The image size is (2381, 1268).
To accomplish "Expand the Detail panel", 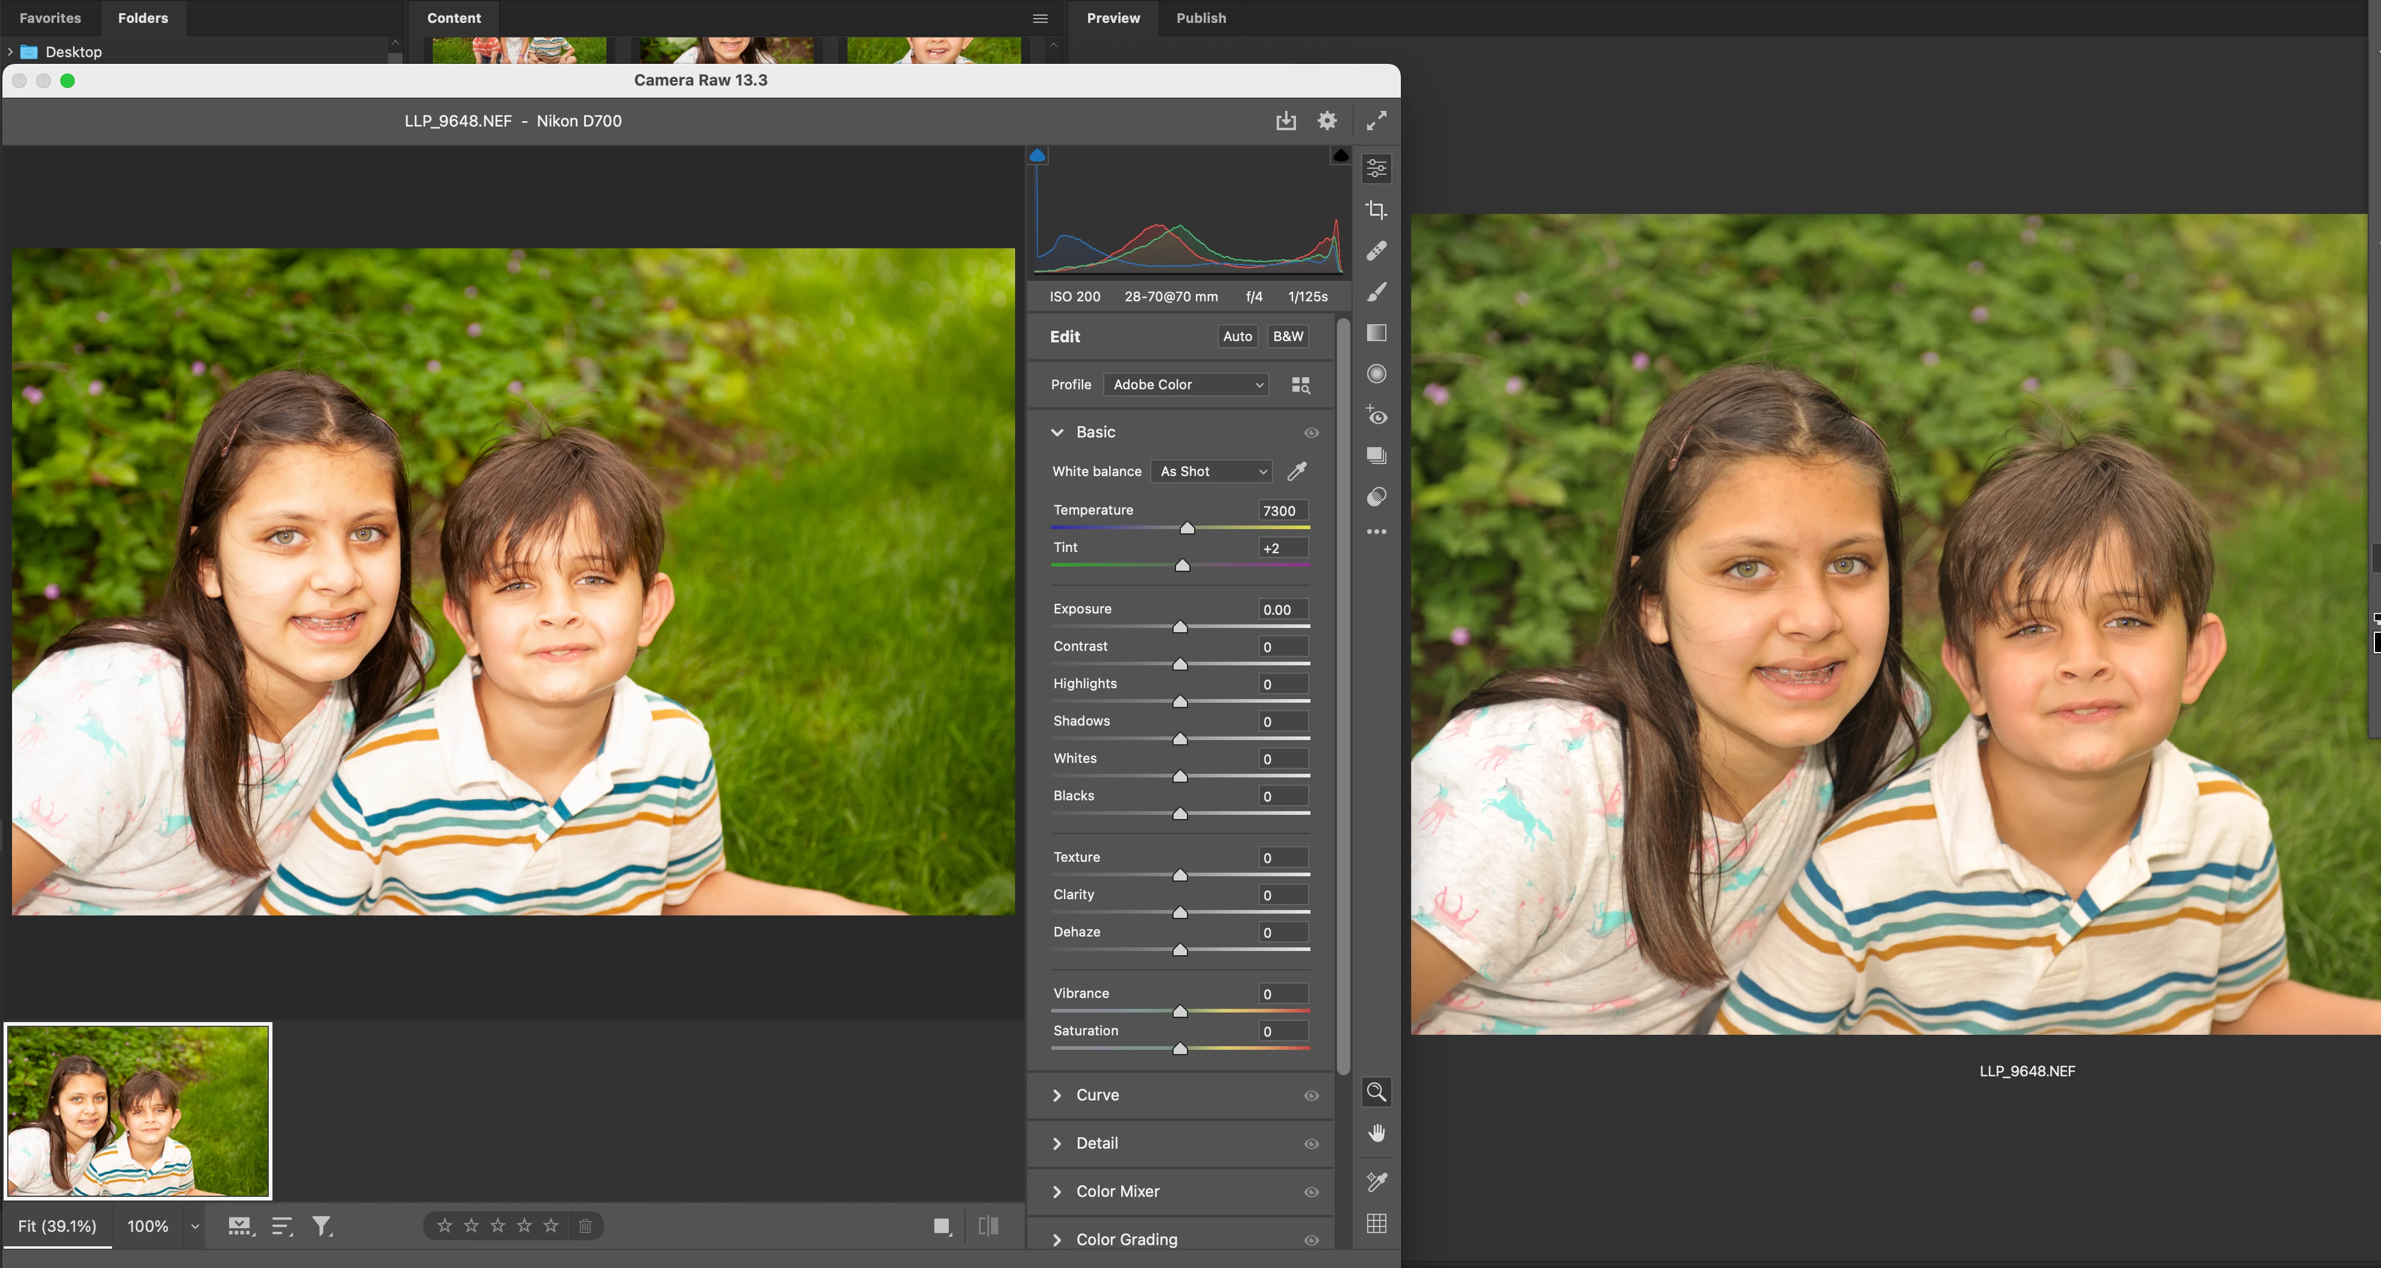I will coord(1096,1143).
